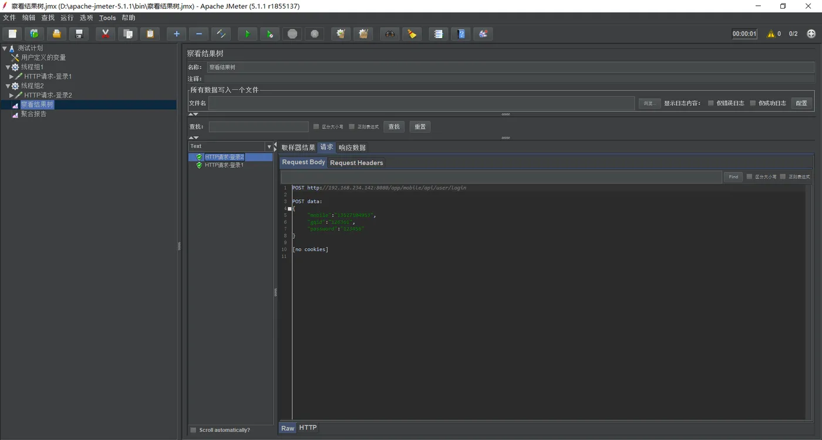Open the 帮助 menu
Viewport: 822px width, 440px height.
tap(129, 18)
